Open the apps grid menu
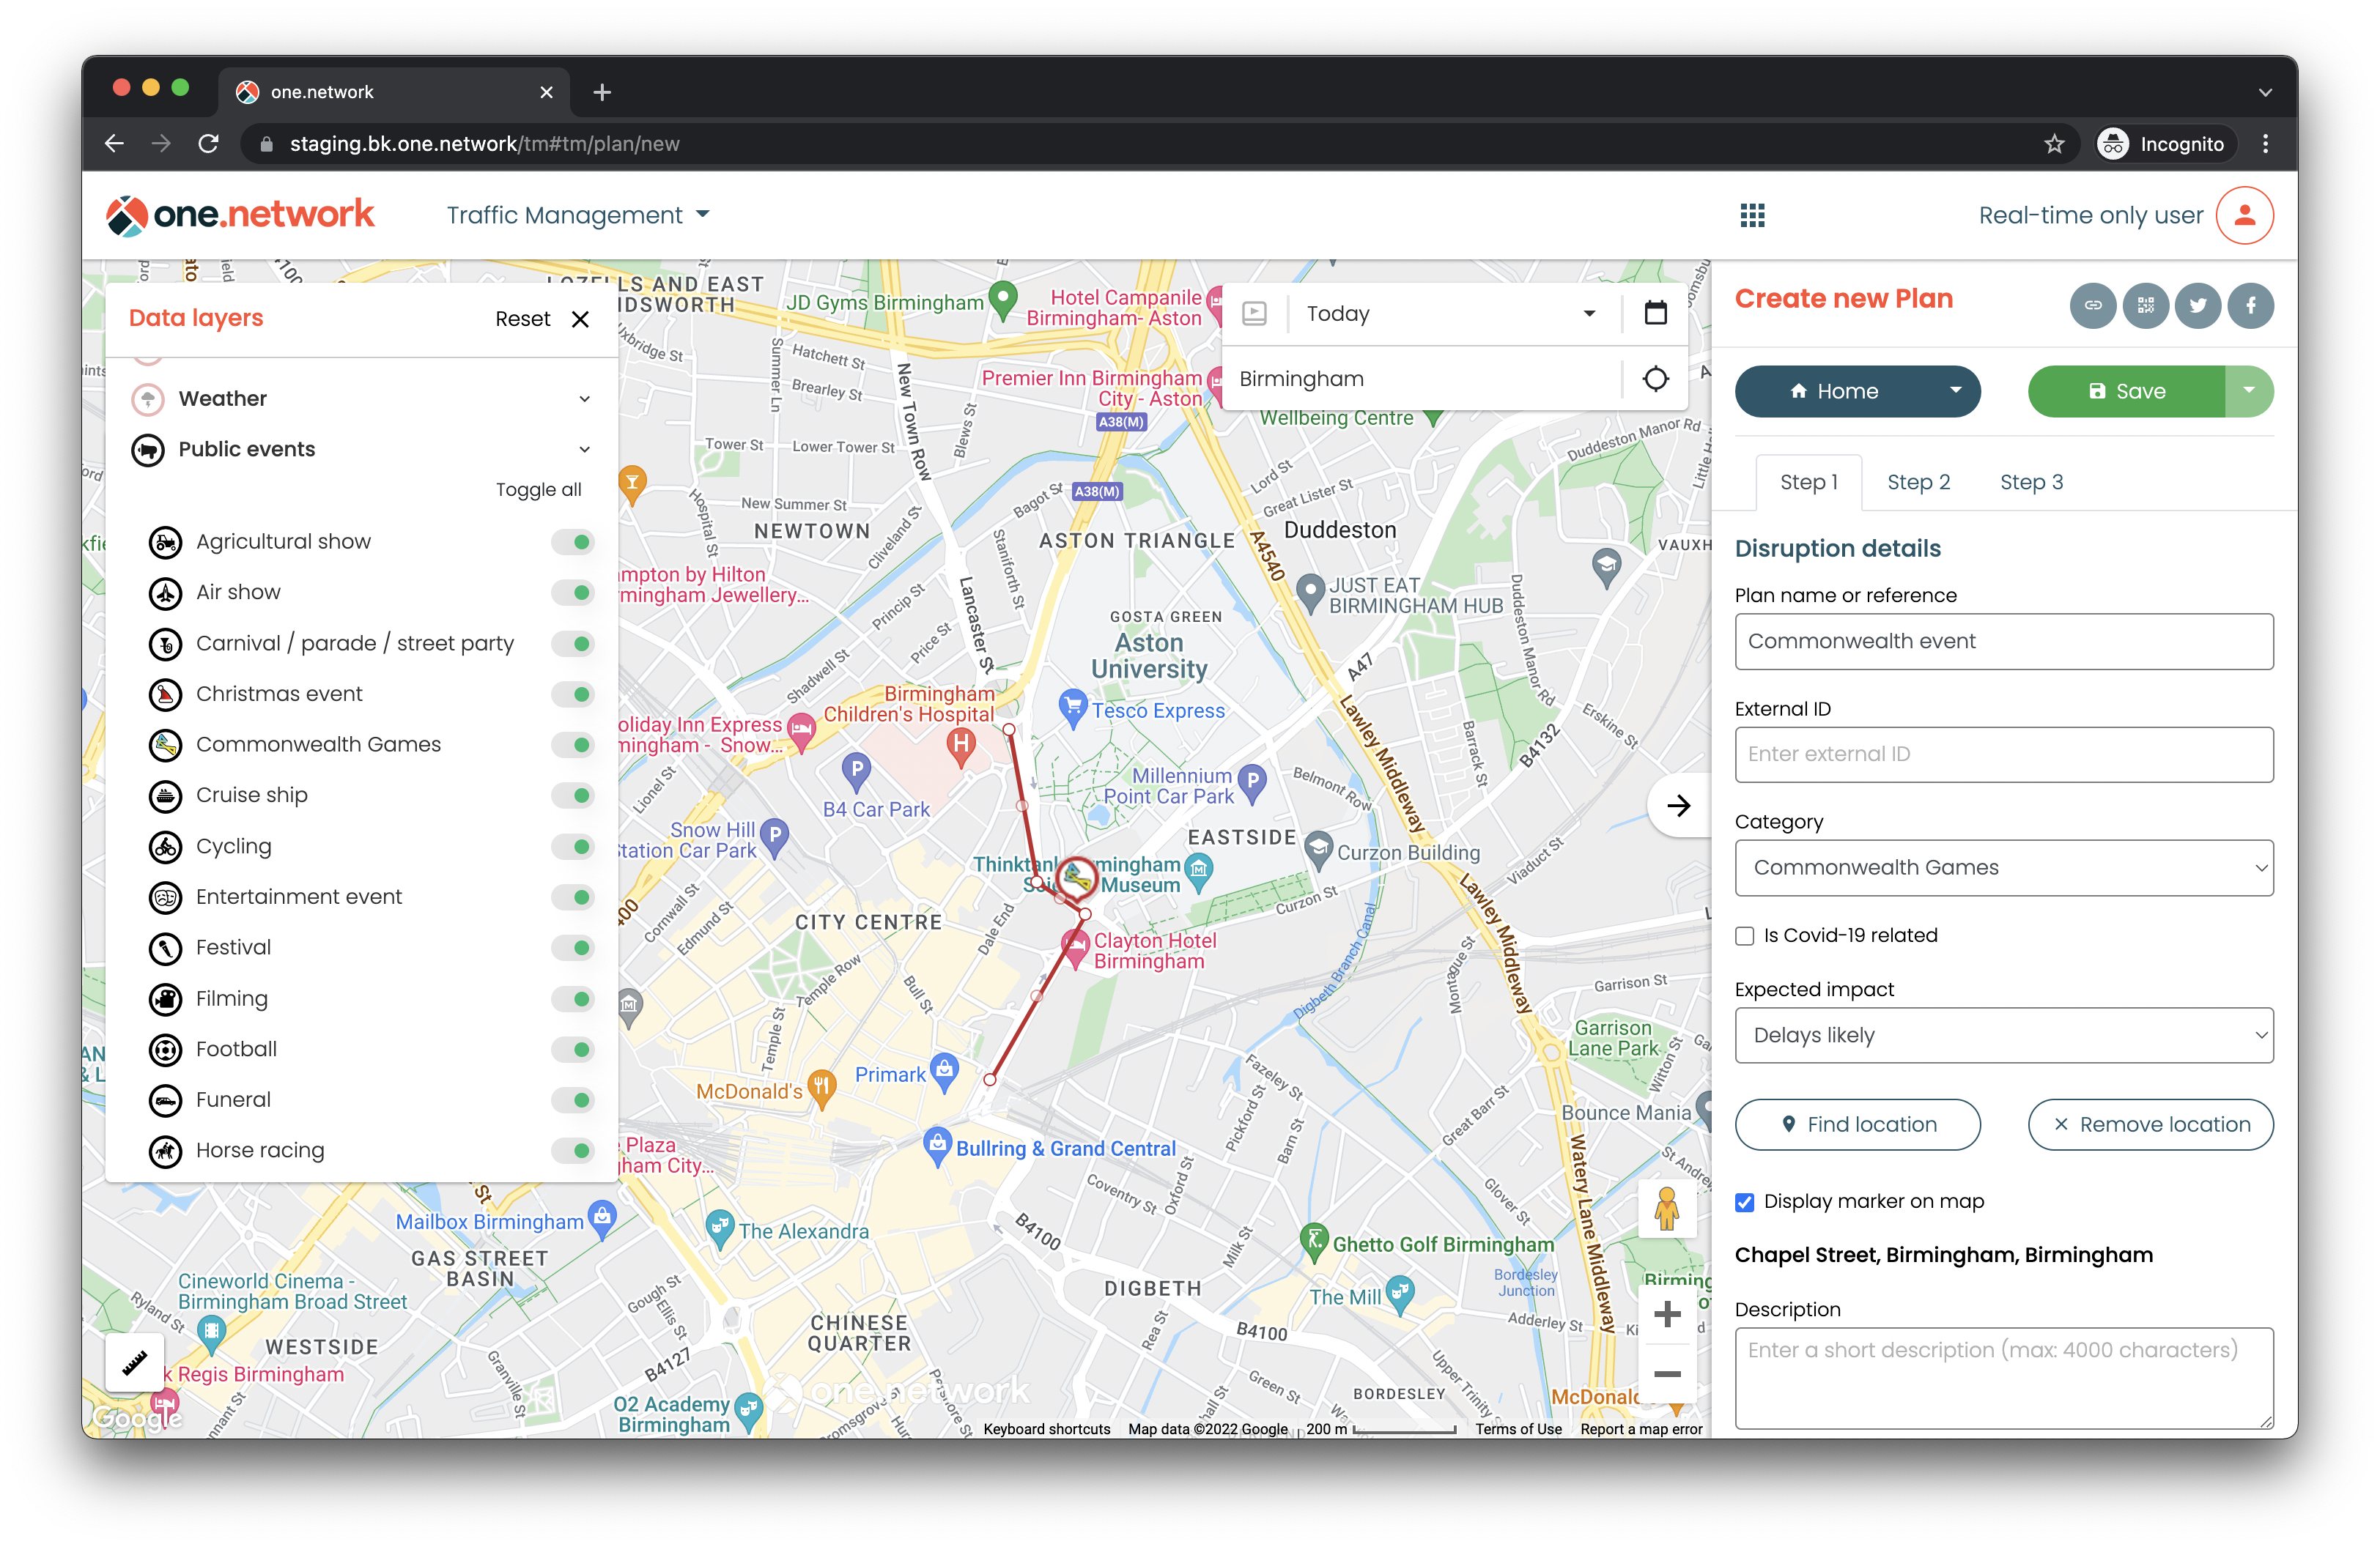This screenshot has width=2380, height=1547. click(x=1752, y=216)
